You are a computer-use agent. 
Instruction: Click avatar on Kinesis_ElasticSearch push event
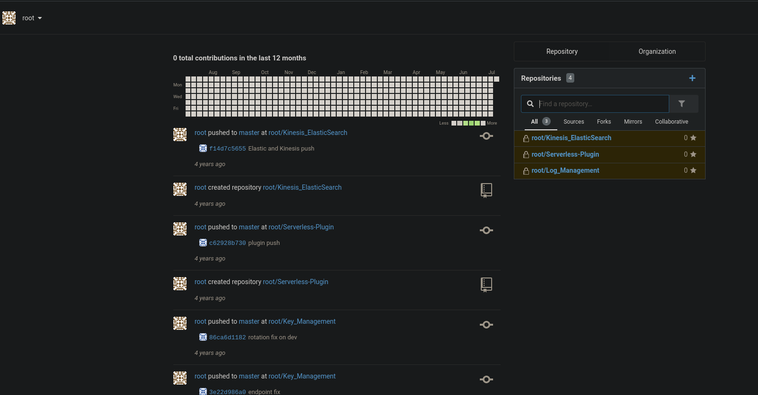pos(180,134)
